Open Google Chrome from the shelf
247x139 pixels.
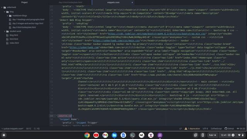[x=87, y=135]
